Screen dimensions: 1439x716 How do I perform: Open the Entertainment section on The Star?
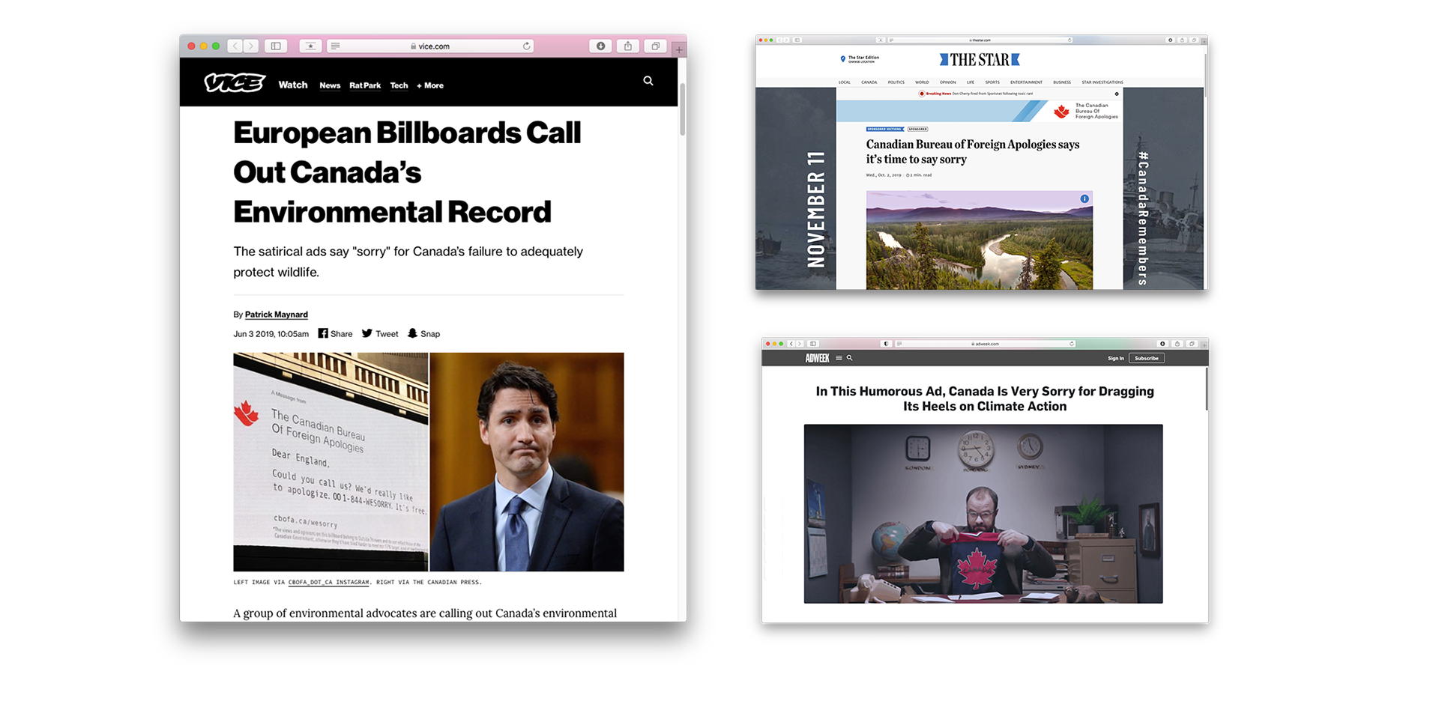point(1026,82)
